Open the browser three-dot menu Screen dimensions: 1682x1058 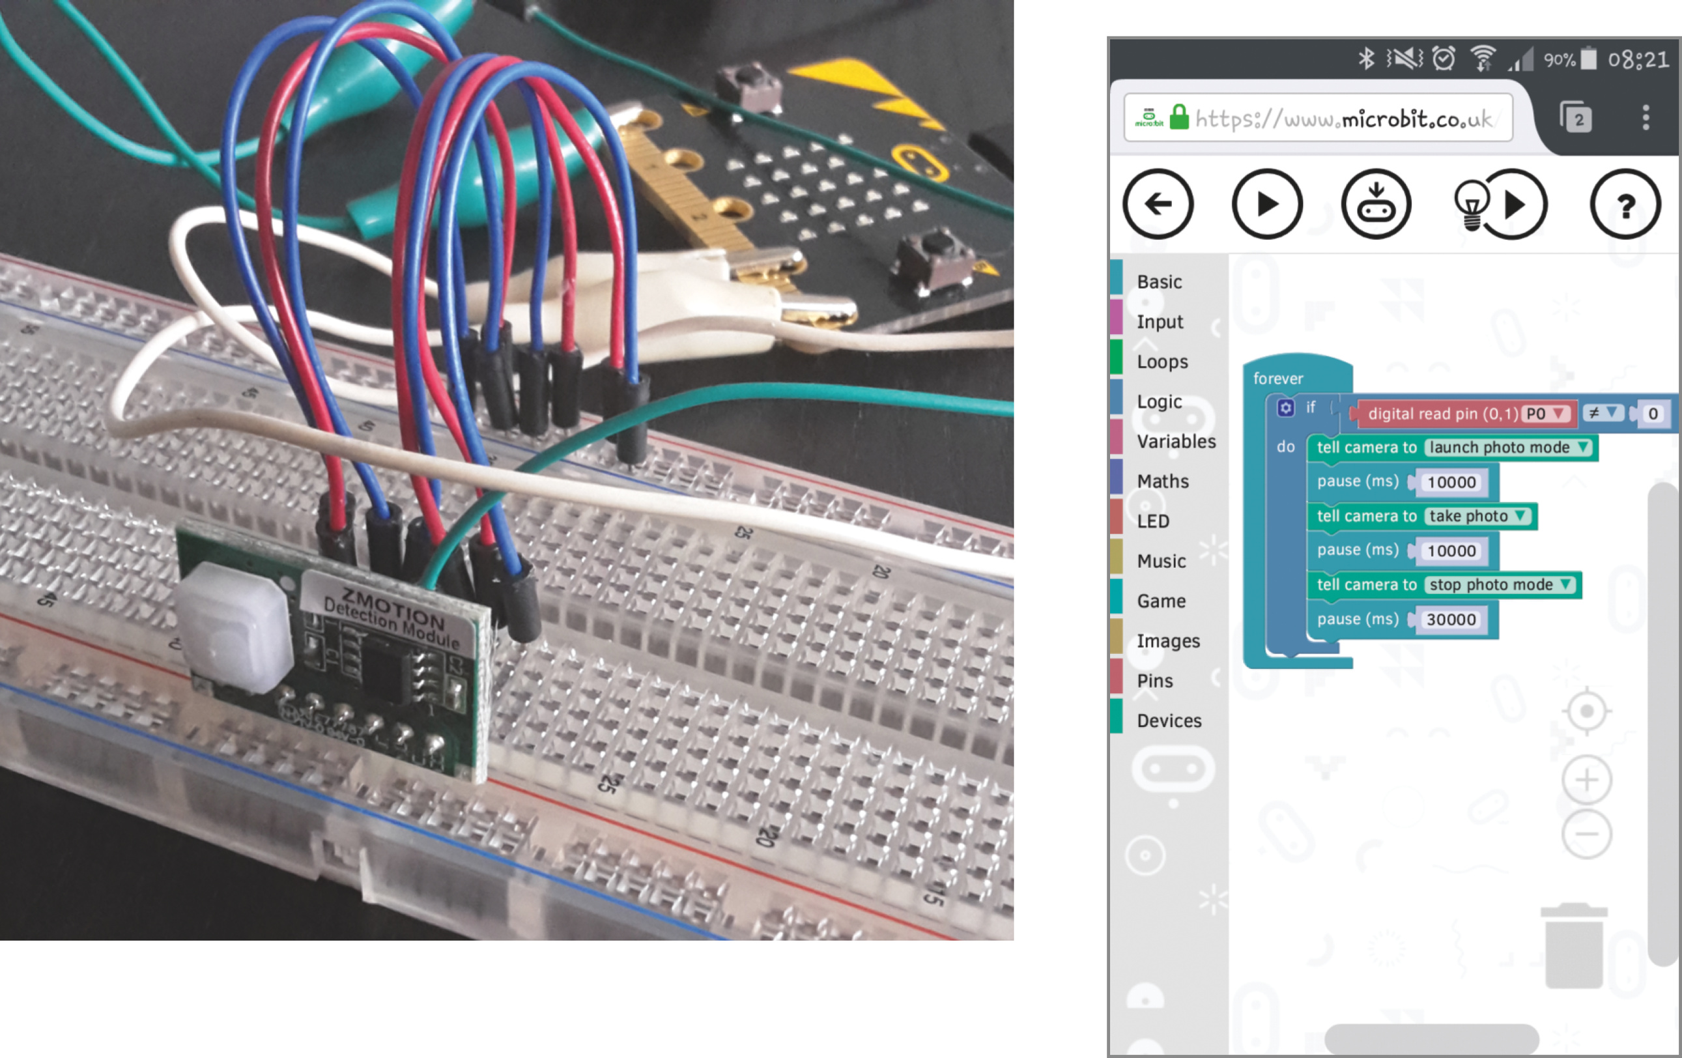[1646, 117]
